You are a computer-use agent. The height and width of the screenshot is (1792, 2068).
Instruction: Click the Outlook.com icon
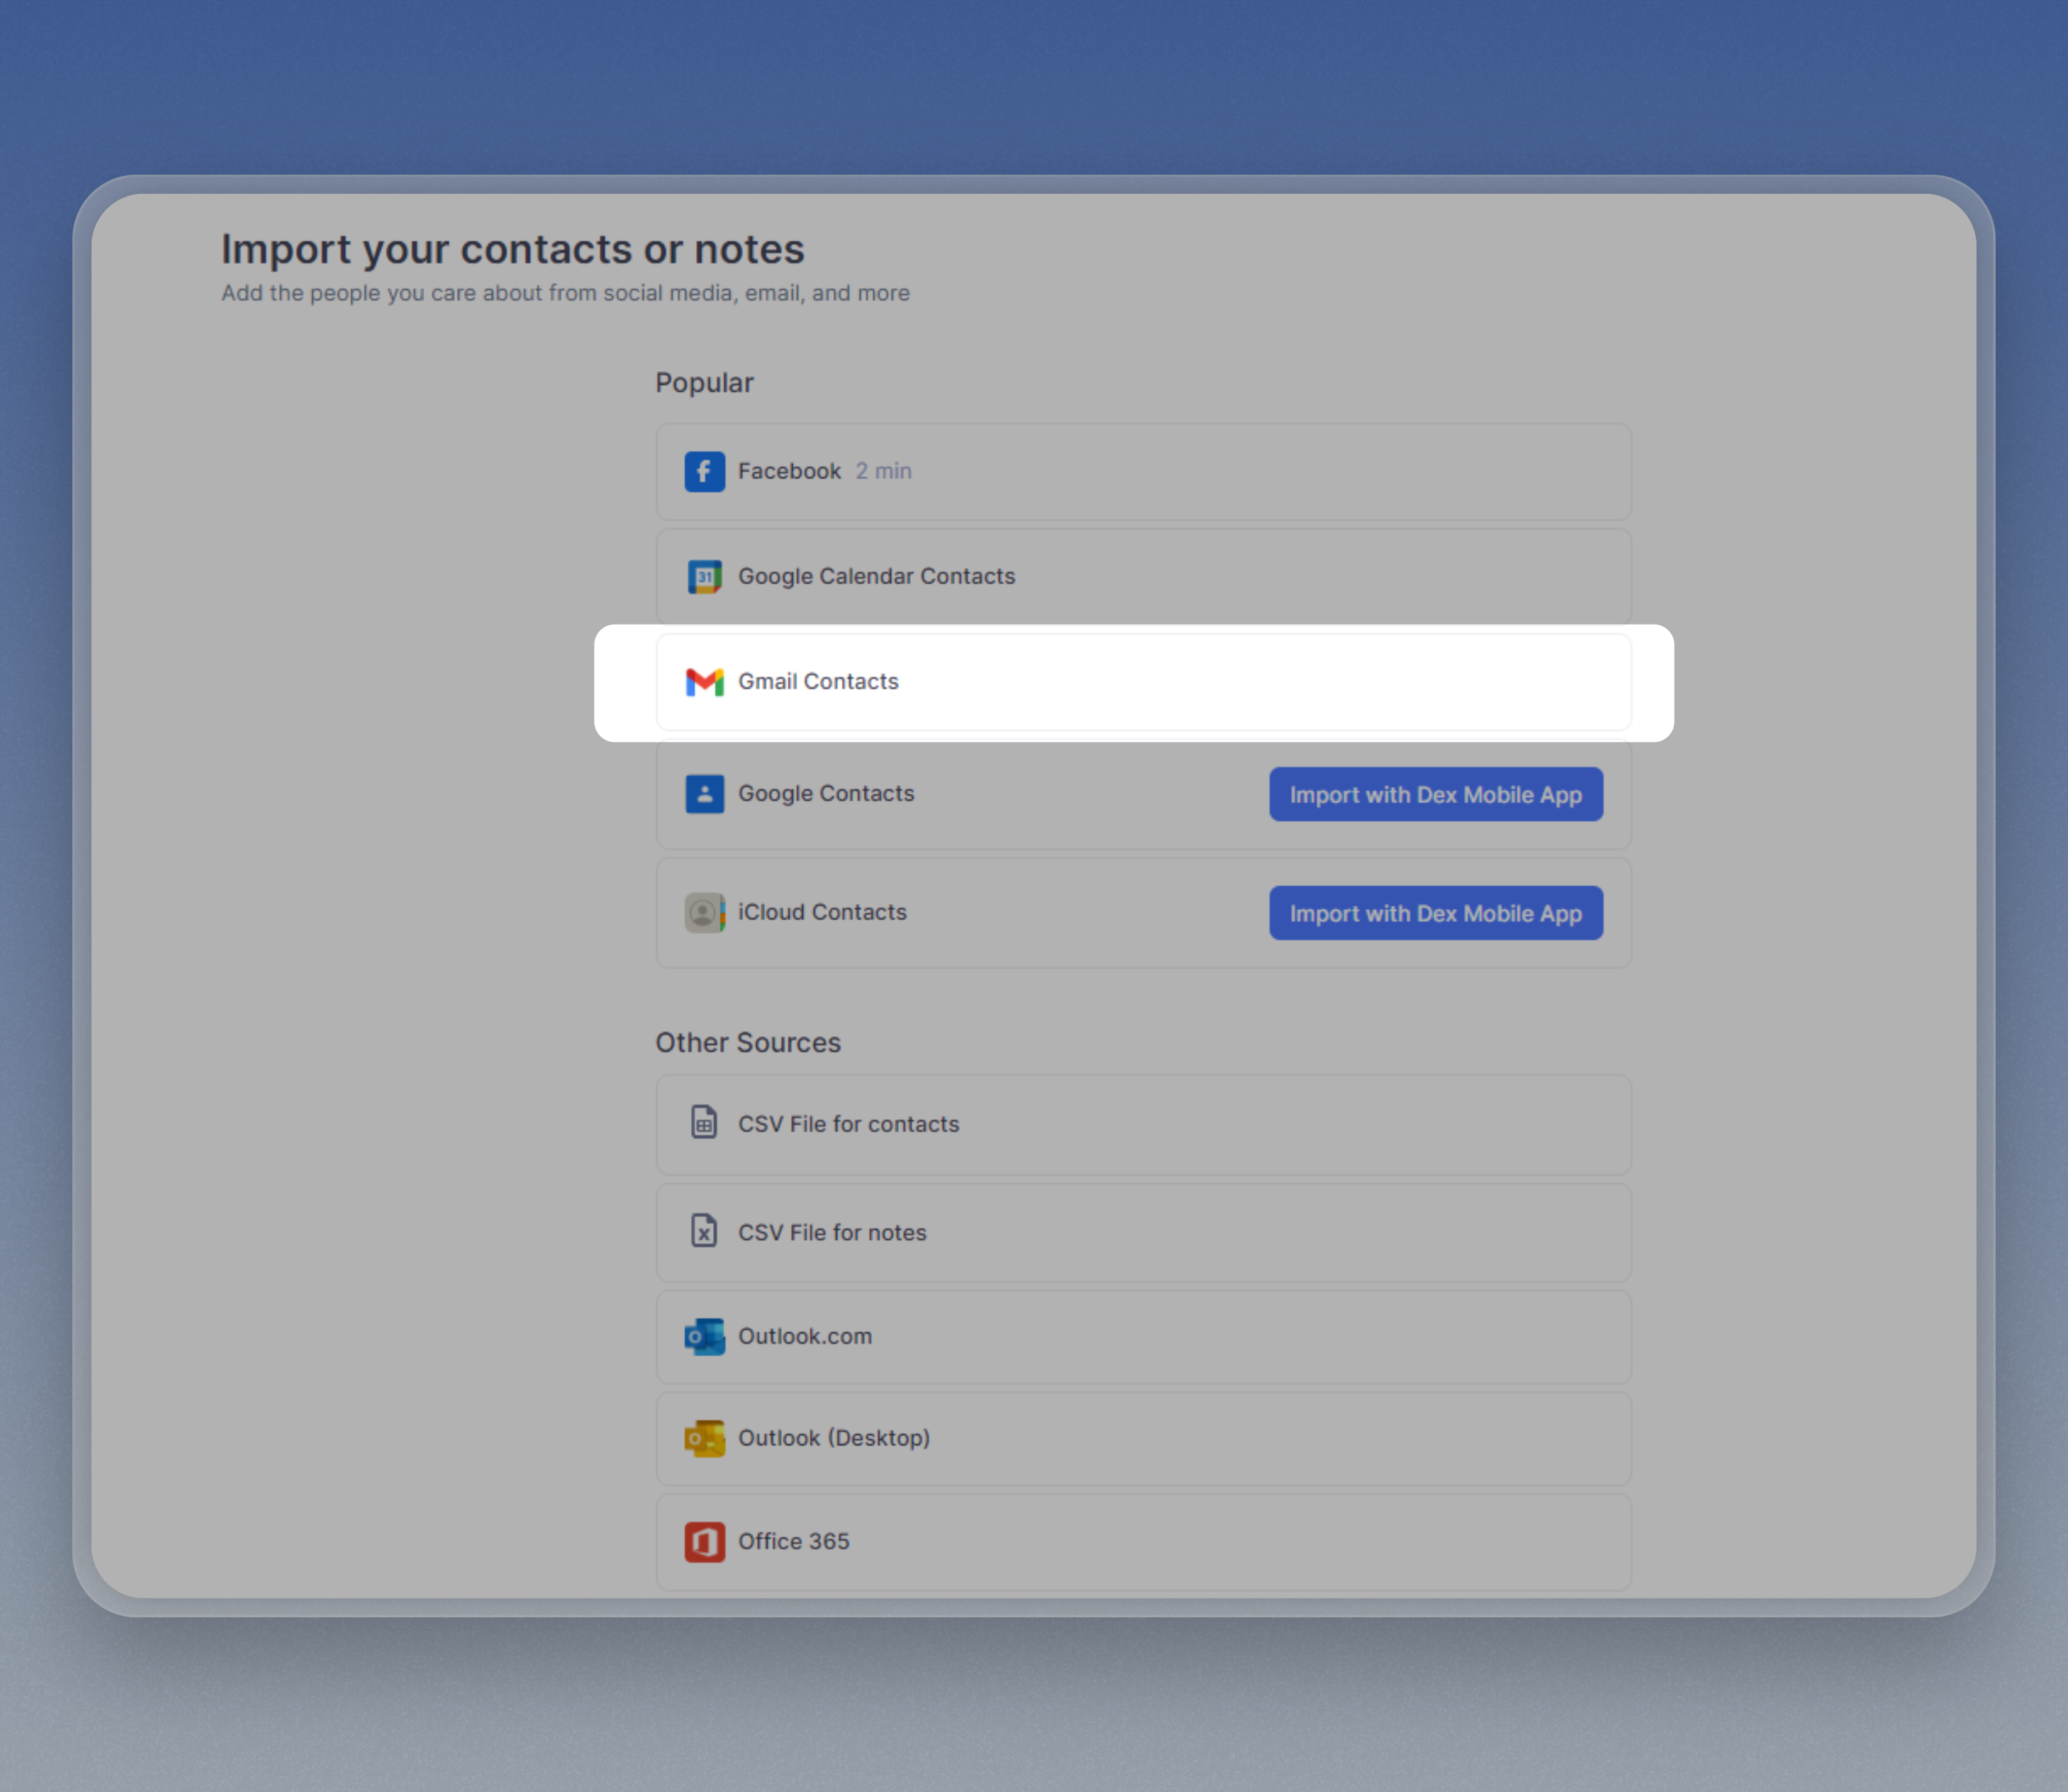coord(704,1336)
